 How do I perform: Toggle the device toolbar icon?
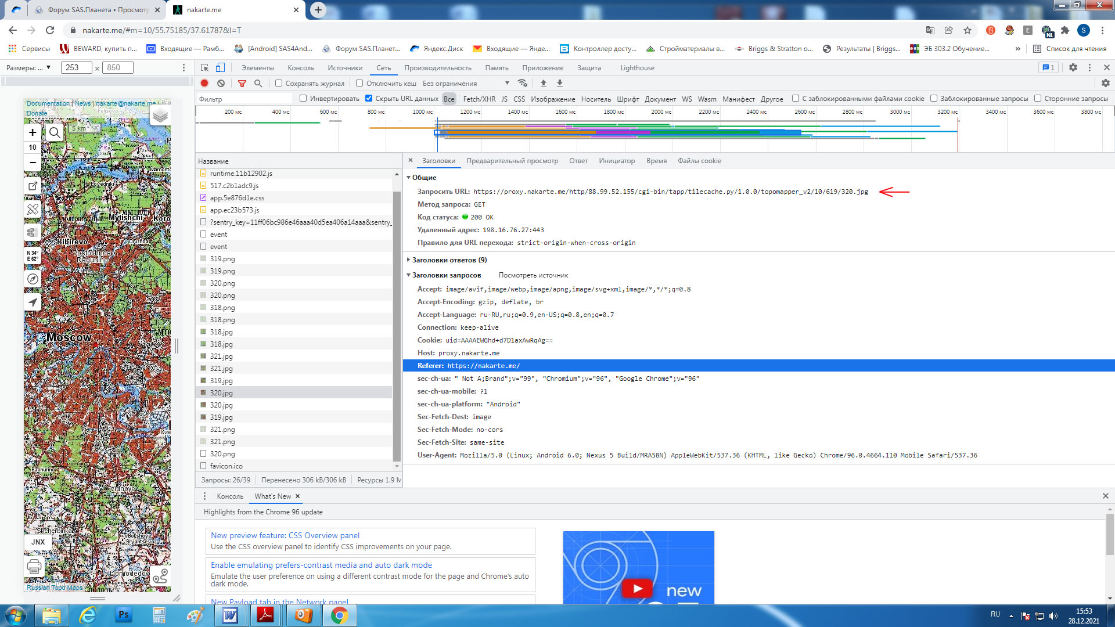220,67
